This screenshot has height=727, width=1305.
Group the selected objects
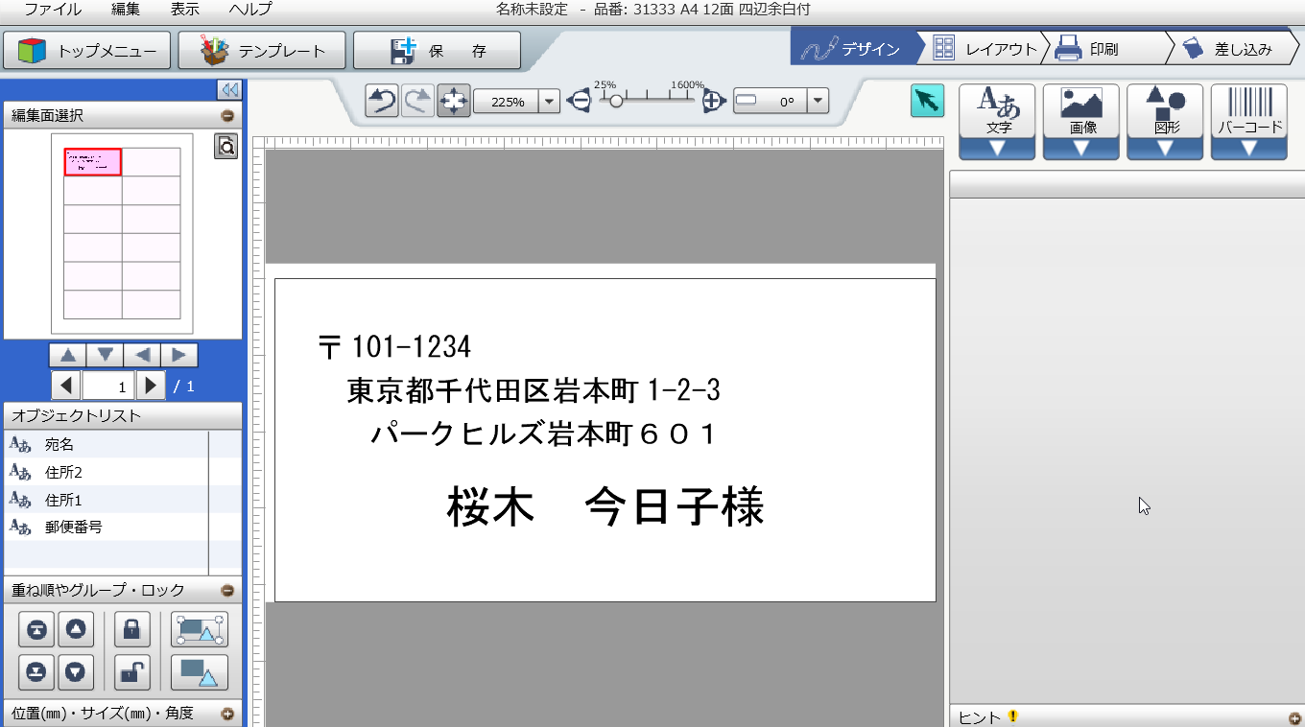200,629
